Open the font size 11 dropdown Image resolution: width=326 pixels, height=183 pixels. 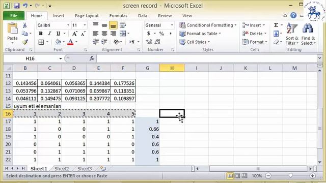pyautogui.click(x=85, y=25)
